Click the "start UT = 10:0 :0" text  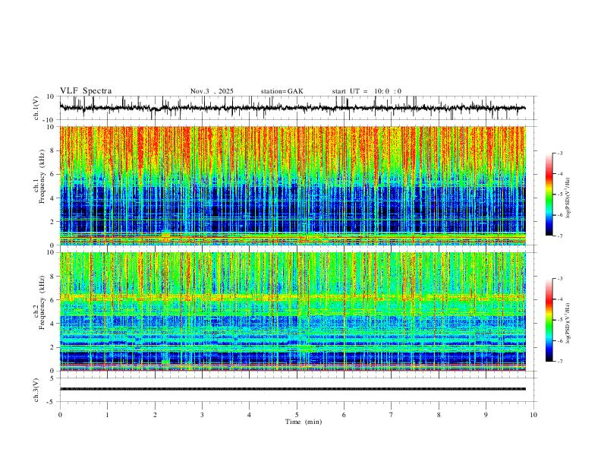coord(367,91)
